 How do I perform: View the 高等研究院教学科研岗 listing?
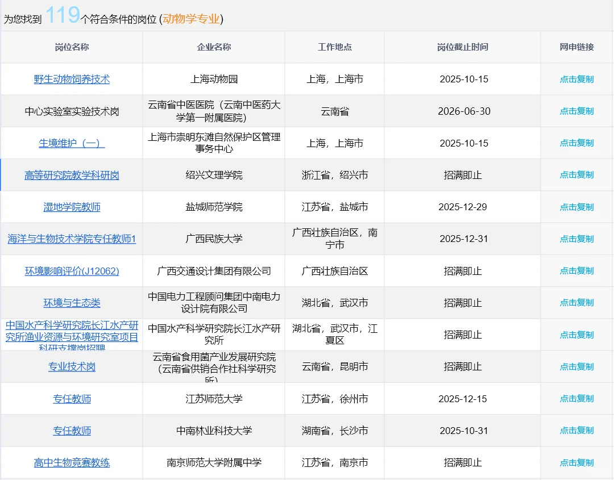[x=72, y=174]
